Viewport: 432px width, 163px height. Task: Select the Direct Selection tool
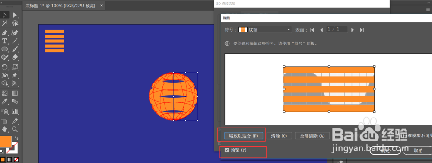15,15
